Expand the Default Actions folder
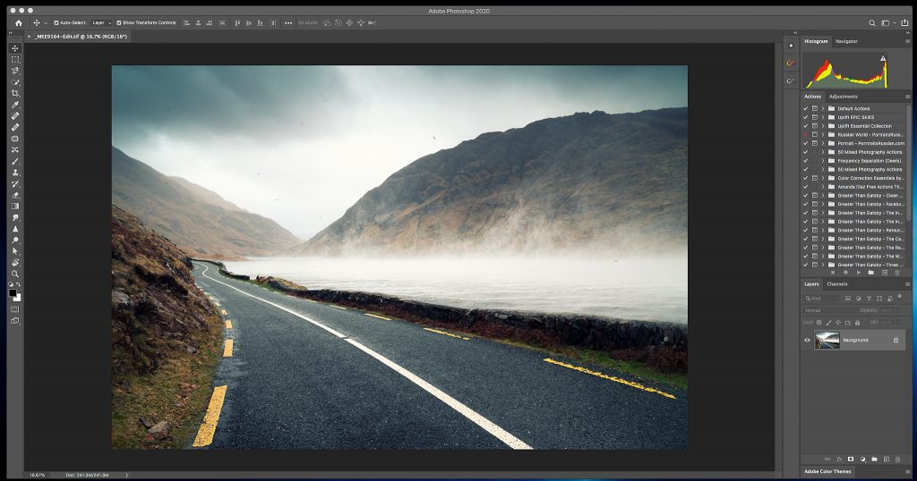917x481 pixels. [x=823, y=108]
